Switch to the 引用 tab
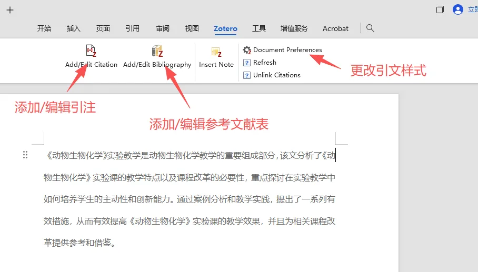The width and height of the screenshot is (478, 272). tap(133, 28)
